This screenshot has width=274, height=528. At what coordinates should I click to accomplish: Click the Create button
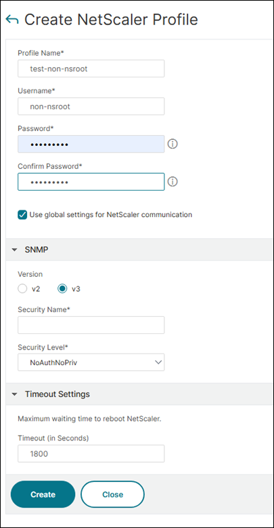click(x=43, y=494)
